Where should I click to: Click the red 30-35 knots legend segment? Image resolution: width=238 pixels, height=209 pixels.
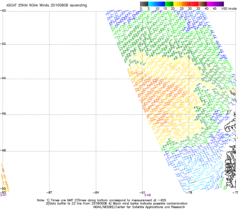[x=194, y=4]
